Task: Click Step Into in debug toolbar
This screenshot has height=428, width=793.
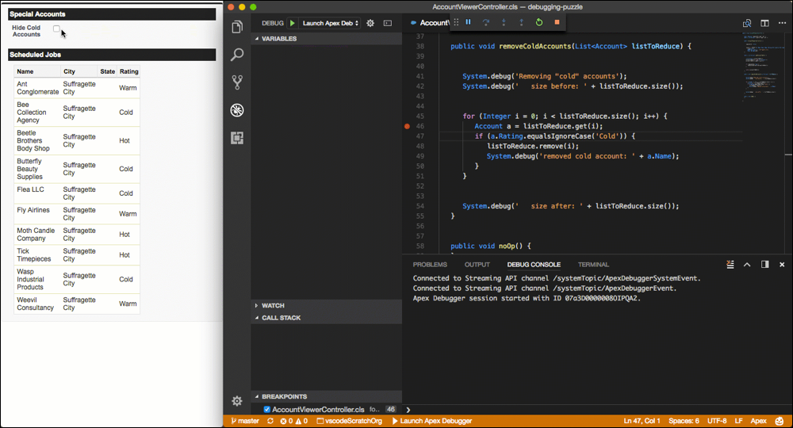Action: click(x=504, y=22)
